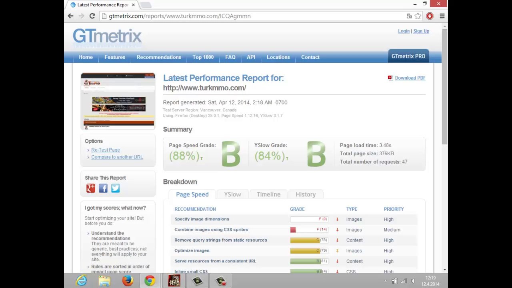Click the red arrow in the Remove query strings row
Image resolution: width=512 pixels, height=288 pixels.
tap(337, 240)
